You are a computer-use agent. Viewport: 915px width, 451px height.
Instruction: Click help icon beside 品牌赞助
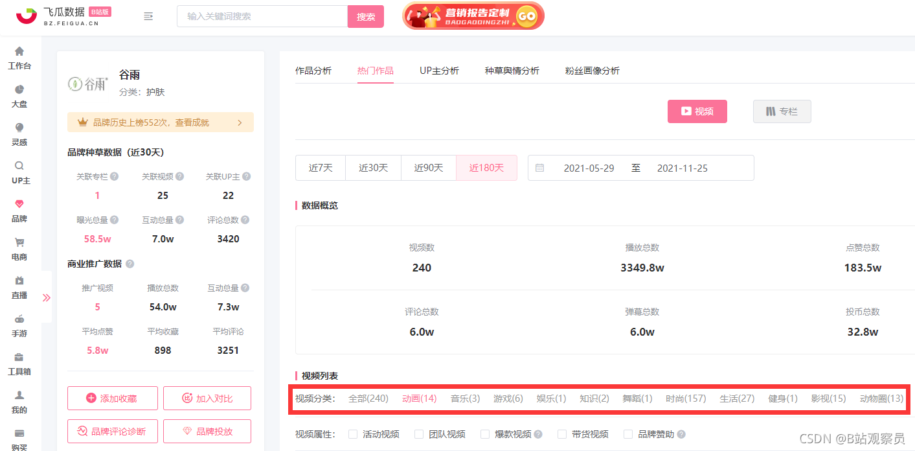click(x=681, y=434)
